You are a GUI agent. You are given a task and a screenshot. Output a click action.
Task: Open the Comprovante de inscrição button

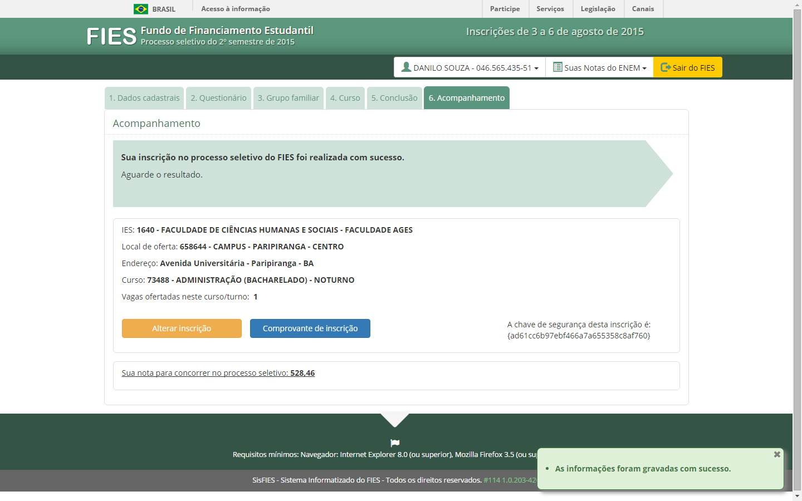[x=310, y=328]
